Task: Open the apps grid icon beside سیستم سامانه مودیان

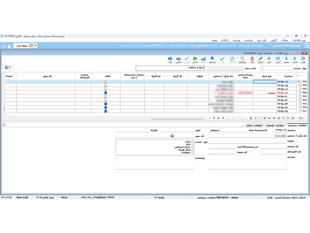Action: (307, 46)
